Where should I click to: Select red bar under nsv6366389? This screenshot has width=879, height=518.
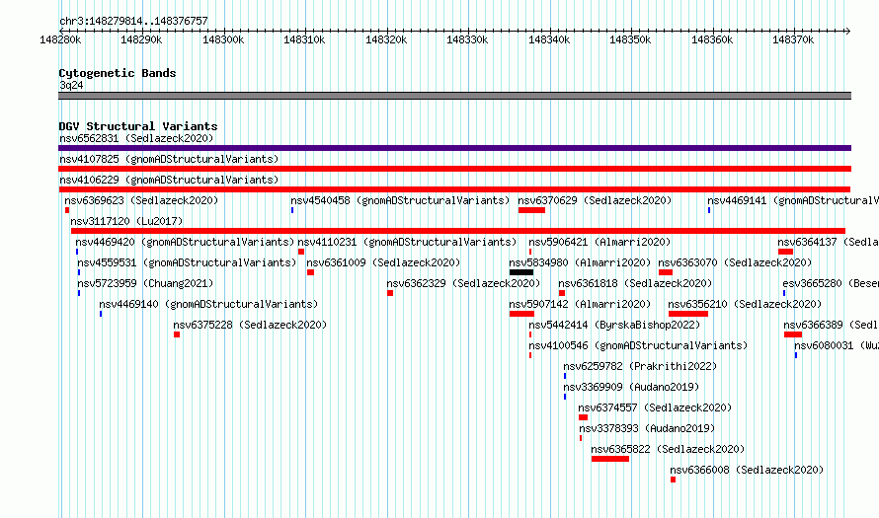pos(793,334)
